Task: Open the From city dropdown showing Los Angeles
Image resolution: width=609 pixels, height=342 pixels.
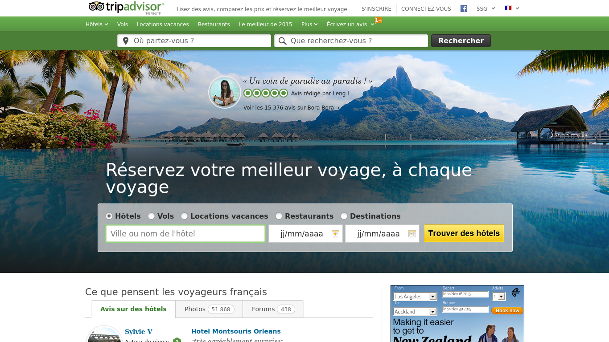Action: coord(415,296)
